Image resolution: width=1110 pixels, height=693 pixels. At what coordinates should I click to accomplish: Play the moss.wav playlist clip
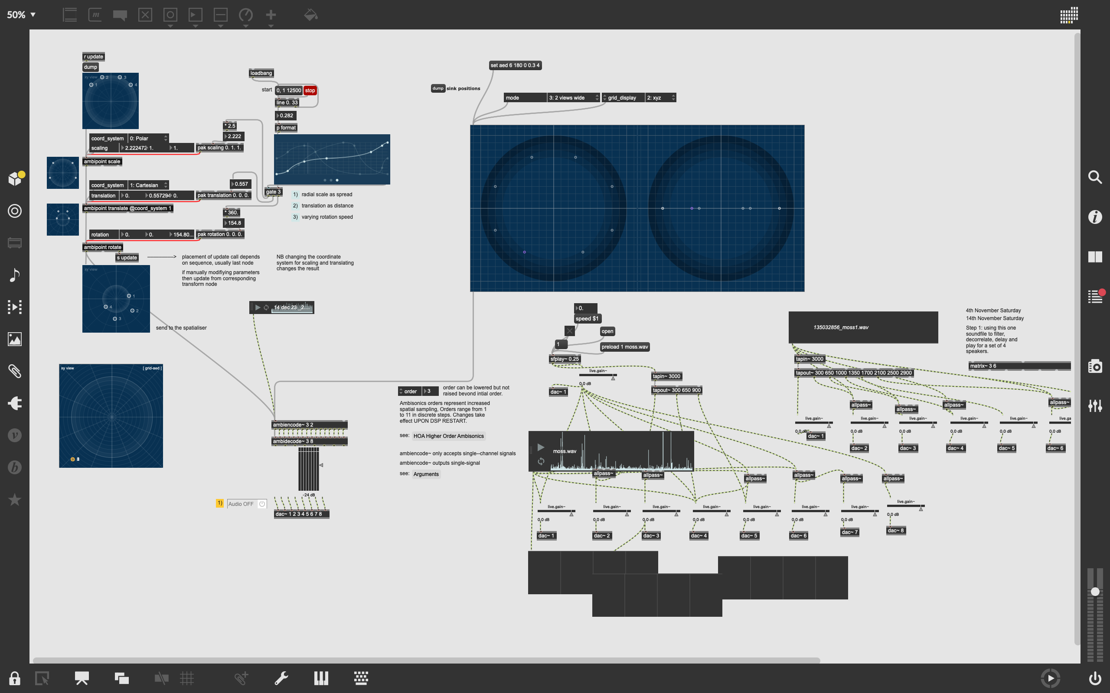tap(541, 447)
